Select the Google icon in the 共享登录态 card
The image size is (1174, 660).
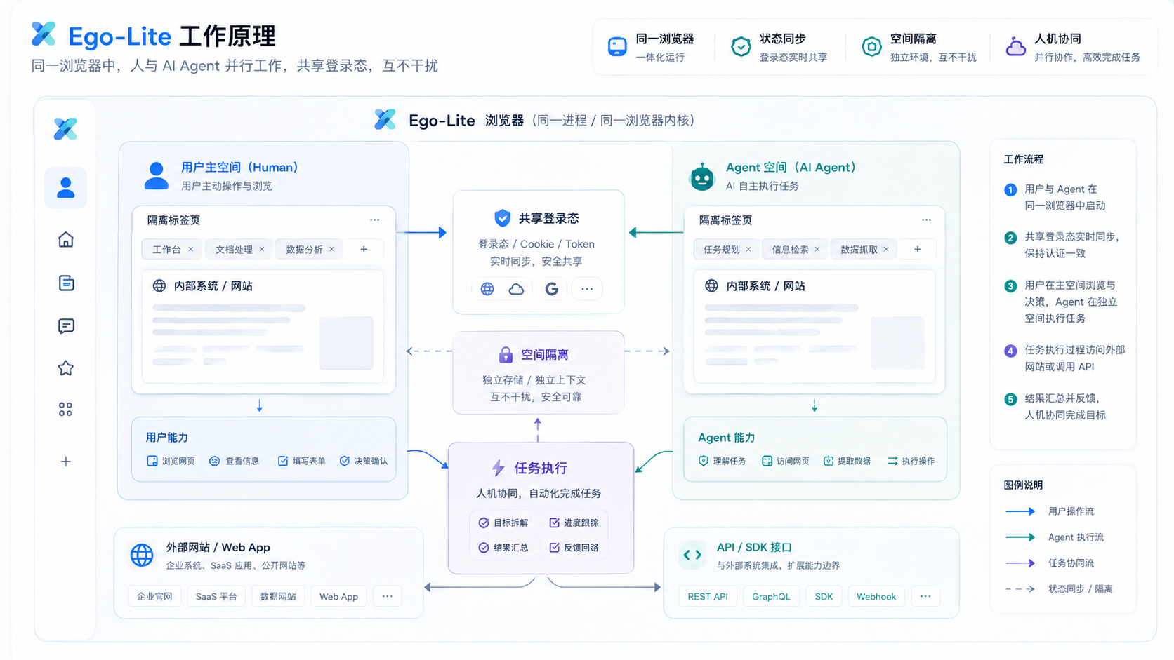(552, 289)
